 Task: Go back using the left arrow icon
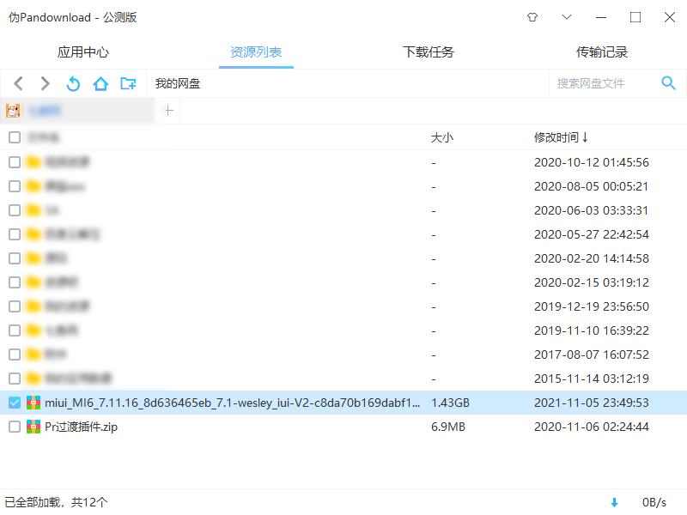pyautogui.click(x=18, y=83)
